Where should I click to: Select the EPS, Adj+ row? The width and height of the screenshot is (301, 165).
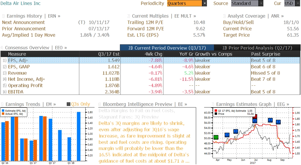click(150, 60)
